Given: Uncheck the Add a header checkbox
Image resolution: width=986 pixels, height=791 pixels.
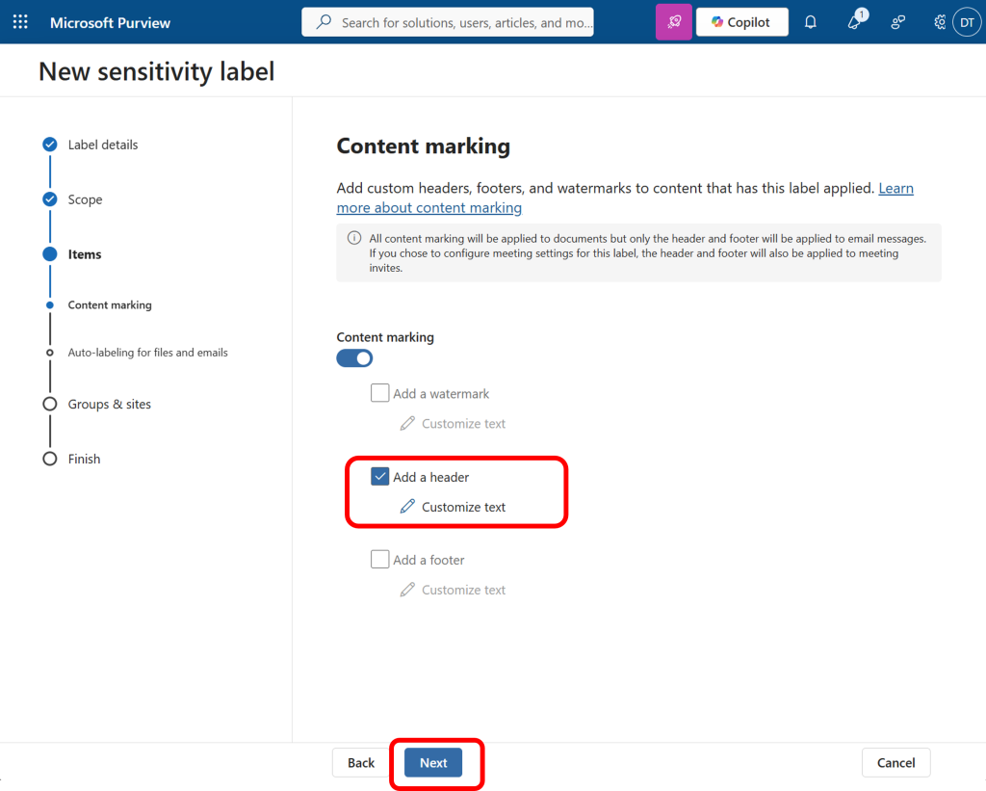Looking at the screenshot, I should click(x=379, y=476).
